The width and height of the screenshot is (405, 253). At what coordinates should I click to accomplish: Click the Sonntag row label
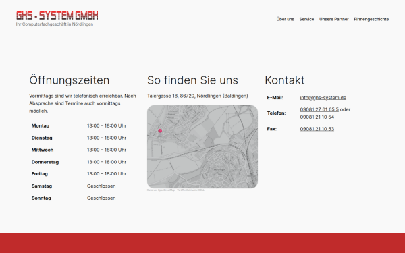[41, 198]
